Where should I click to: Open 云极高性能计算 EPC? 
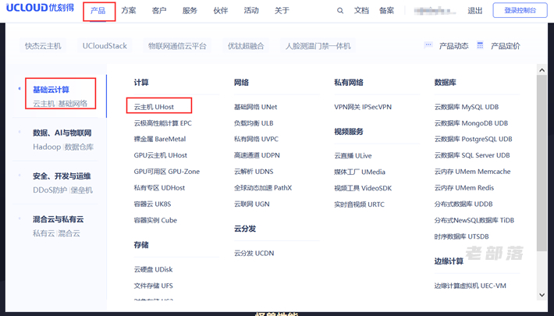[162, 123]
